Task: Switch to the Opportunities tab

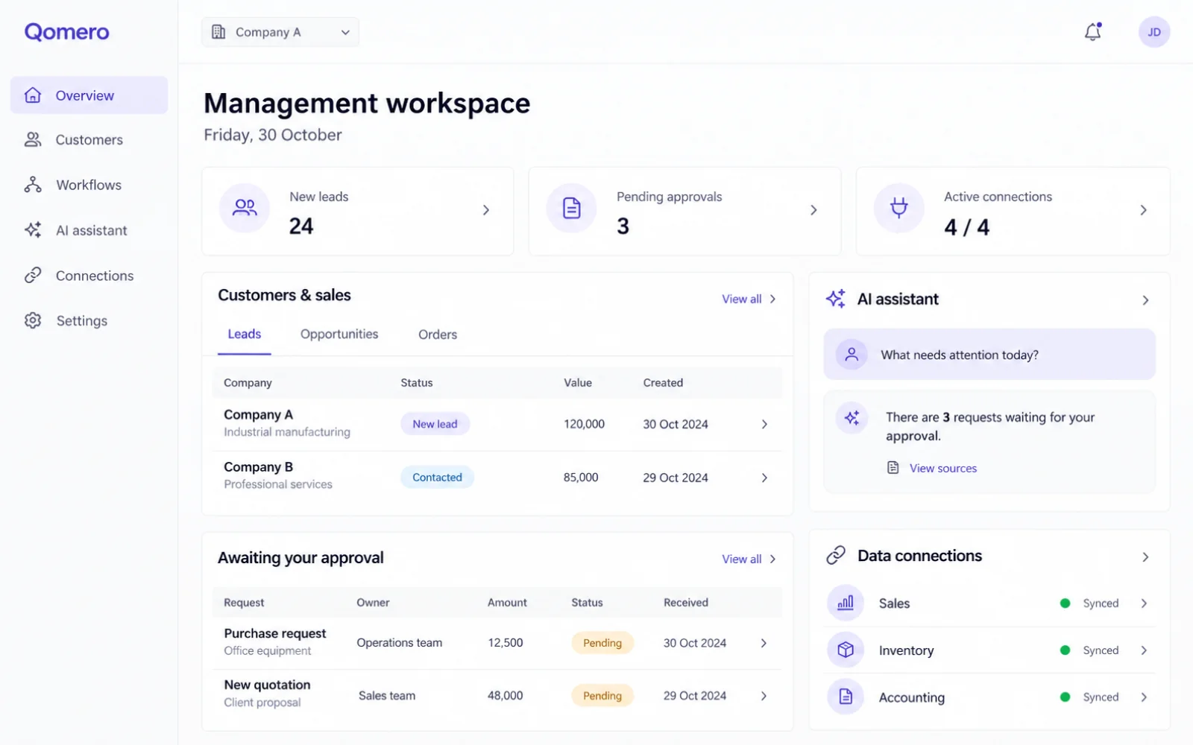Action: (339, 334)
